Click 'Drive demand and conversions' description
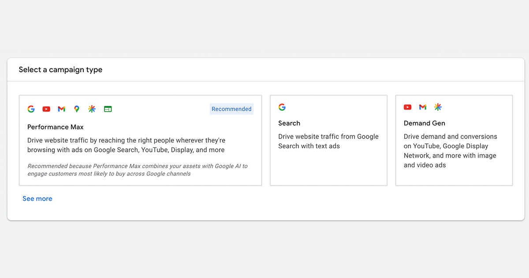529x278 pixels. tap(451, 151)
